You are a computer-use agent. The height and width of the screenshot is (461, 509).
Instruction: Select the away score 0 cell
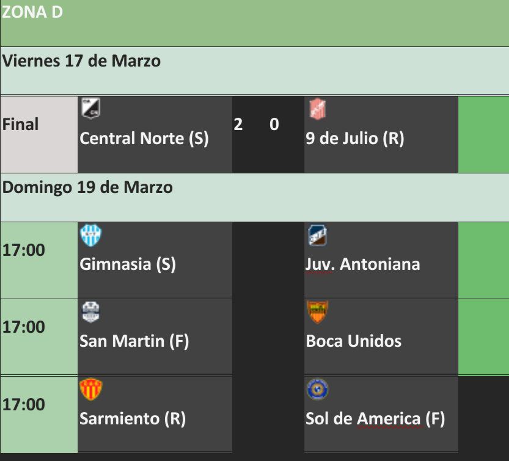pos(274,125)
